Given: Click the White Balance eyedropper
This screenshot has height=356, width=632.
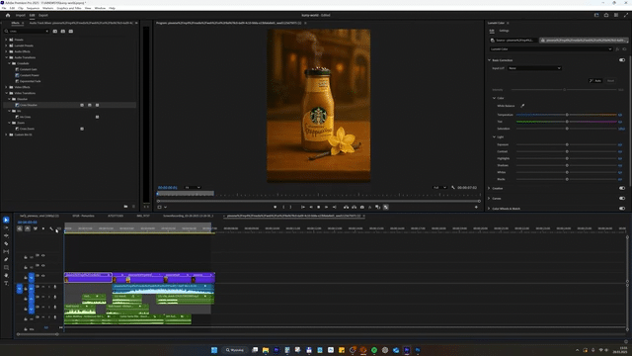Looking at the screenshot, I should point(522,106).
